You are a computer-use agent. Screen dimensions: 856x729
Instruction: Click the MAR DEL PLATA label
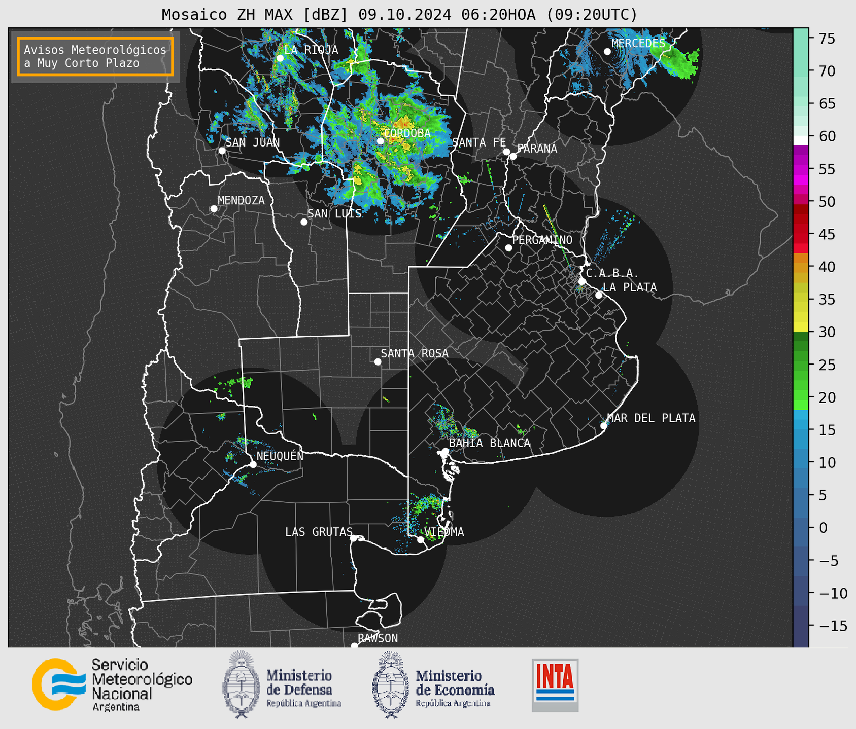click(651, 418)
